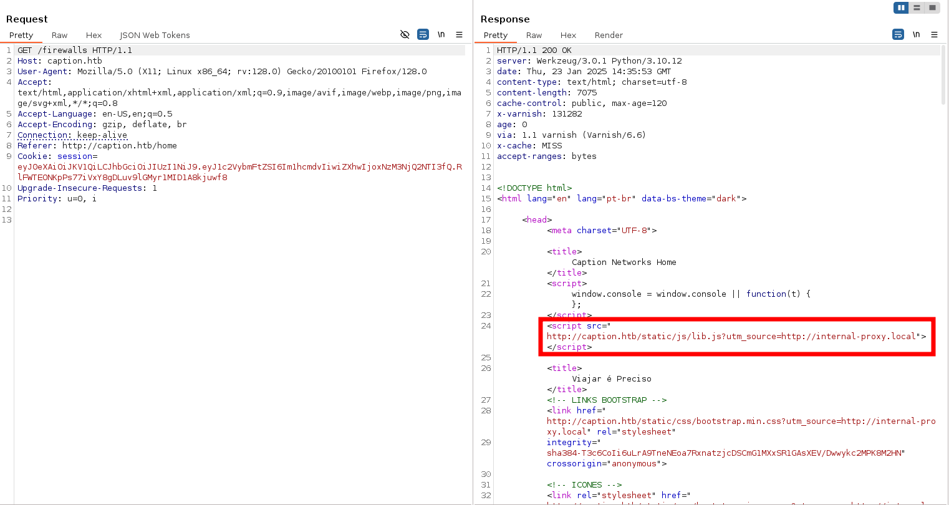Switch to the request Raw tab
The height and width of the screenshot is (505, 949).
tap(60, 36)
